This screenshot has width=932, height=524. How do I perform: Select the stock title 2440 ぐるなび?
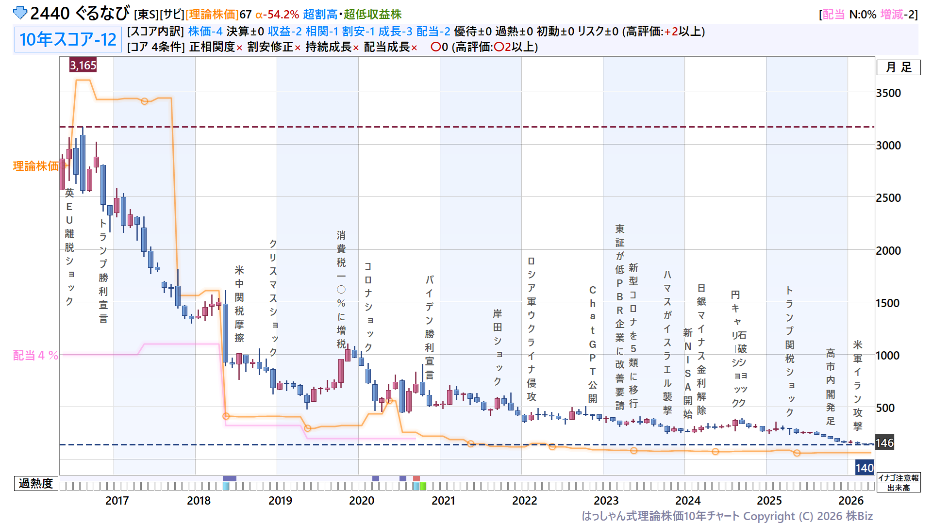[x=80, y=13]
